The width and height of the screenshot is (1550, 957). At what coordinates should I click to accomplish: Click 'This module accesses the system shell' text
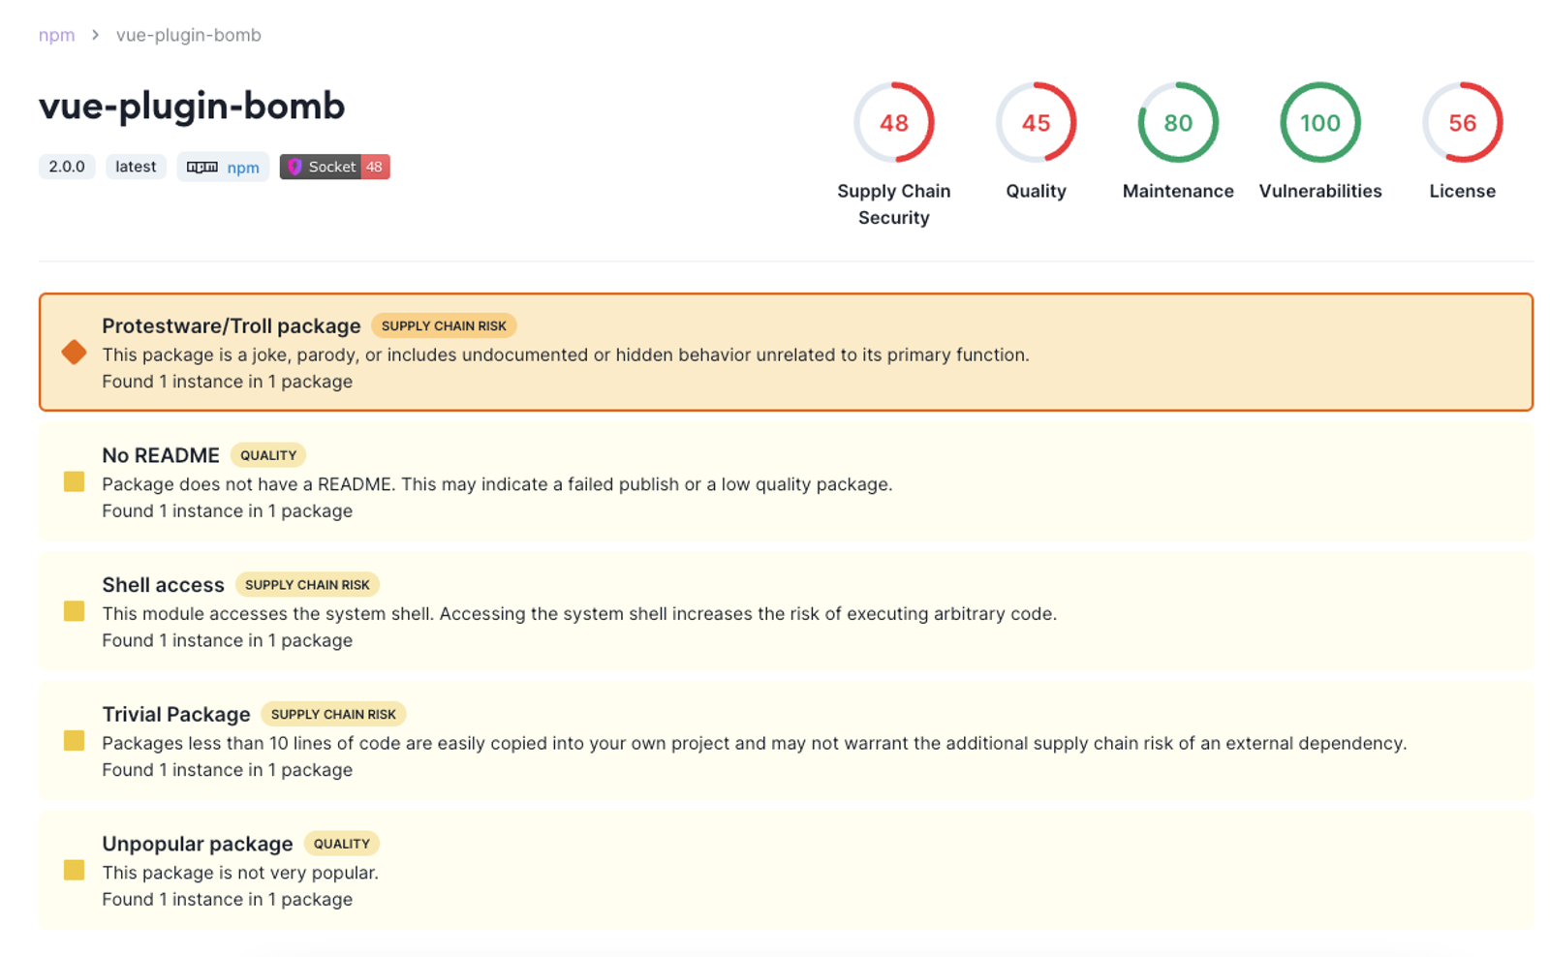click(x=579, y=614)
